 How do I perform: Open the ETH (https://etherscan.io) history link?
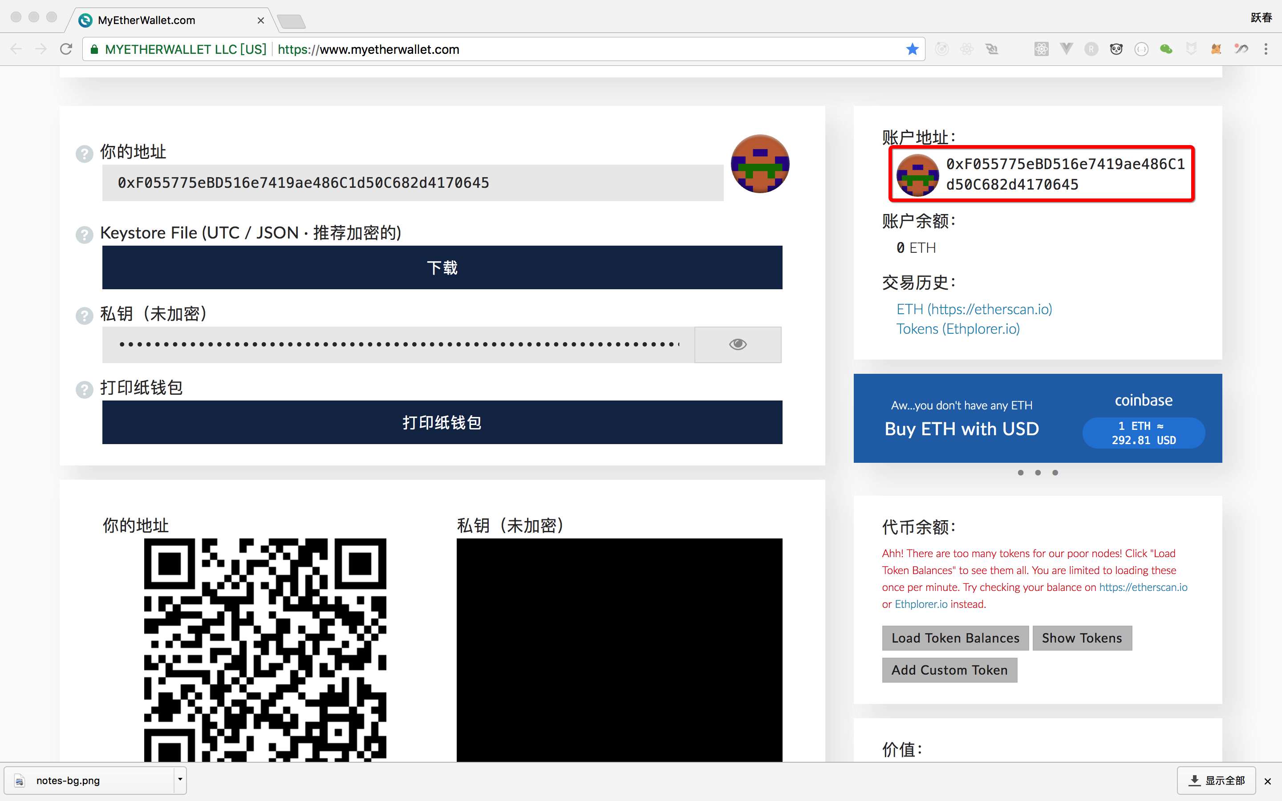(974, 309)
